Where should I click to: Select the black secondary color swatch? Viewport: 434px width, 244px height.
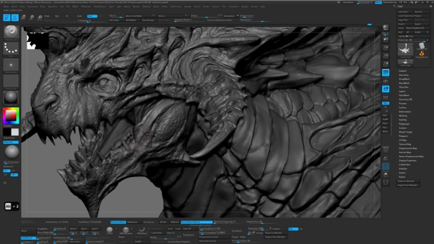click(x=7, y=132)
